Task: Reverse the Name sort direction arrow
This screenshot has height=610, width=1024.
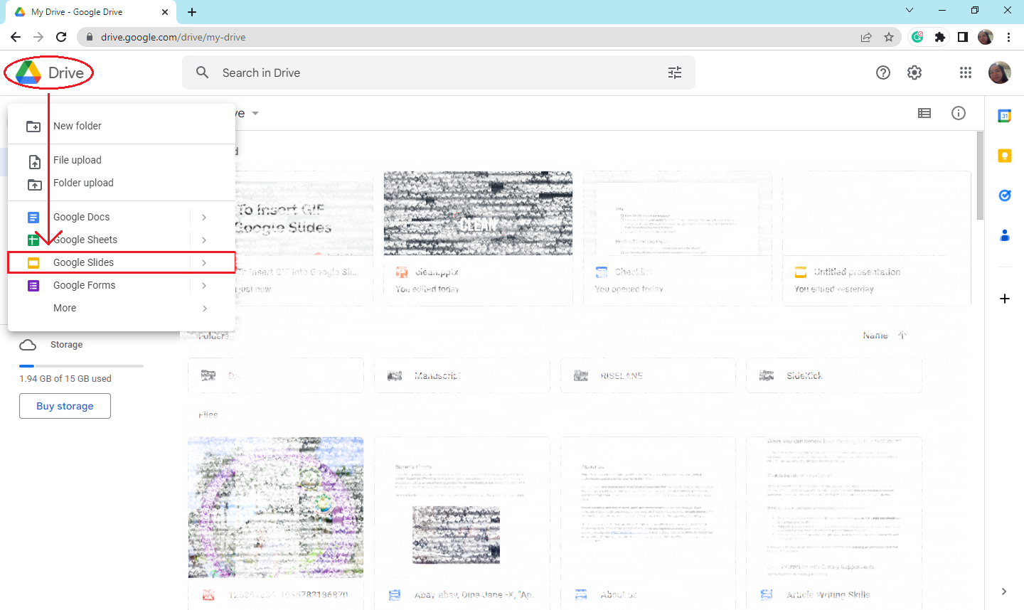Action: [902, 335]
